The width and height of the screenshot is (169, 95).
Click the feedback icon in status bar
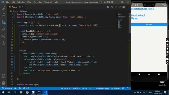click(x=123, y=88)
